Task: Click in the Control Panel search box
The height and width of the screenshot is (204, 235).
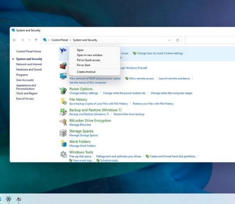Action: tap(210, 40)
